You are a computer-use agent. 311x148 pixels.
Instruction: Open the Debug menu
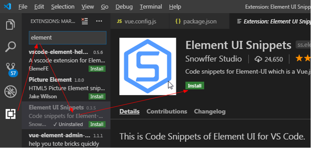(x=124, y=7)
